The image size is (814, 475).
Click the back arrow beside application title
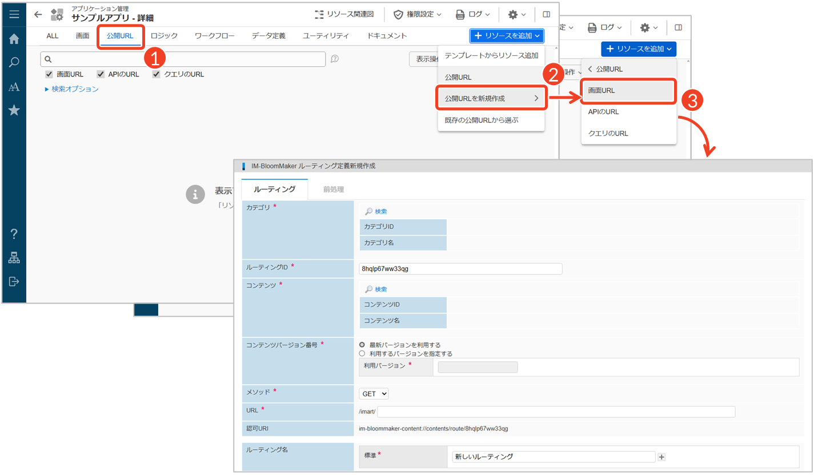pyautogui.click(x=38, y=15)
